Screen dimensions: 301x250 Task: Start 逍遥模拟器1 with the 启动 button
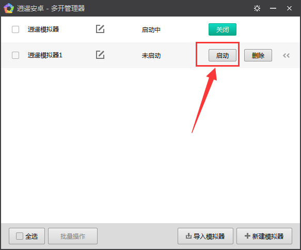[x=223, y=55]
